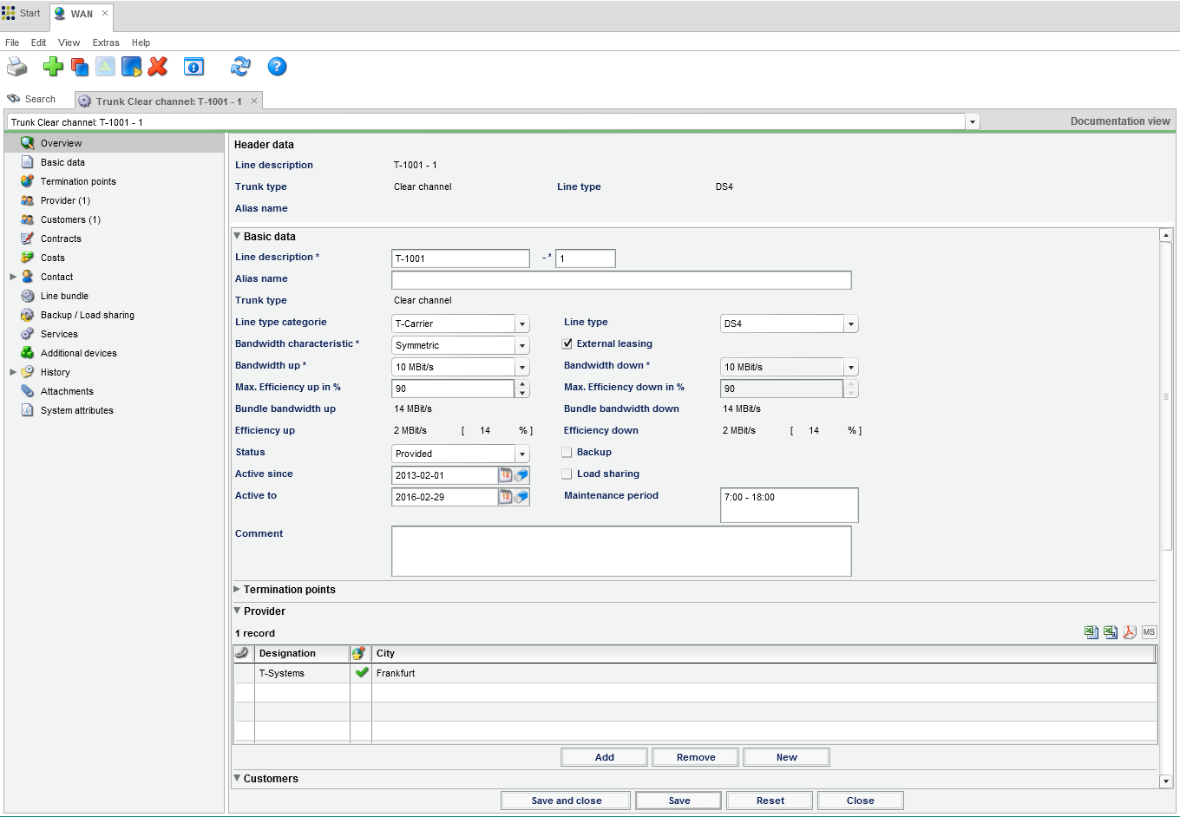1180x817 pixels.
Task: Click the printer icon in toolbar
Action: coord(17,67)
